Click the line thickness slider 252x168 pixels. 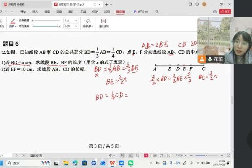click(46, 20)
